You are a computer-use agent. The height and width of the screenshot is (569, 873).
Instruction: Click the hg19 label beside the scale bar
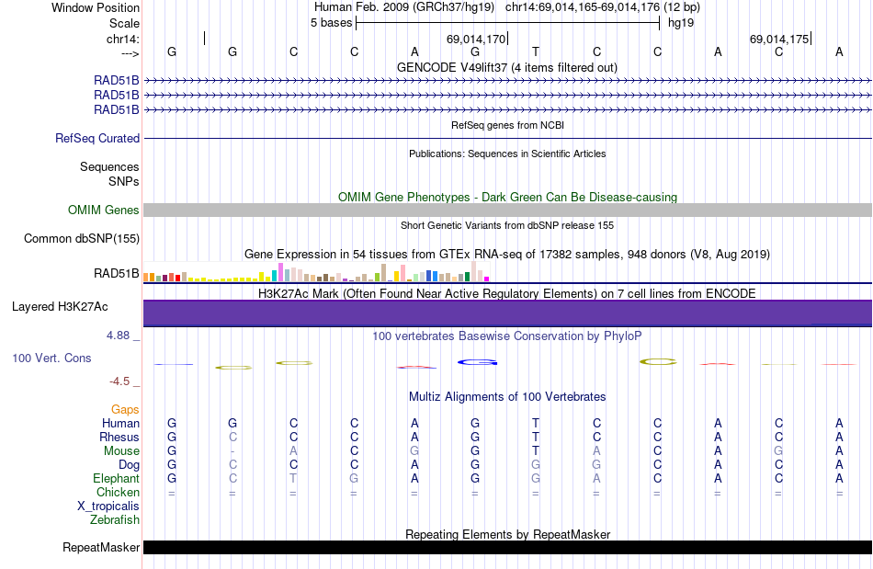coord(681,23)
